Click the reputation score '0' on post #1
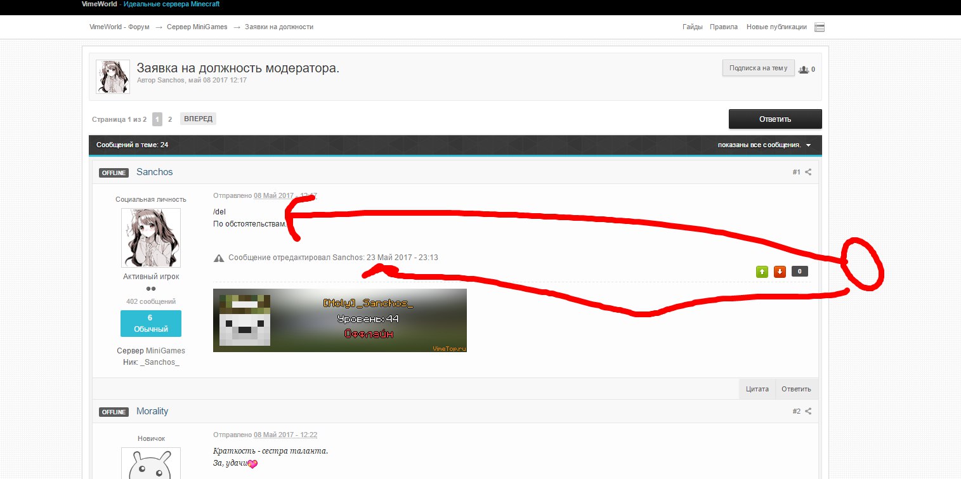Image resolution: width=961 pixels, height=479 pixels. click(x=799, y=272)
